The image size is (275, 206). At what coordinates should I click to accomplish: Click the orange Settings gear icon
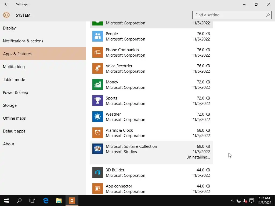coord(6,15)
